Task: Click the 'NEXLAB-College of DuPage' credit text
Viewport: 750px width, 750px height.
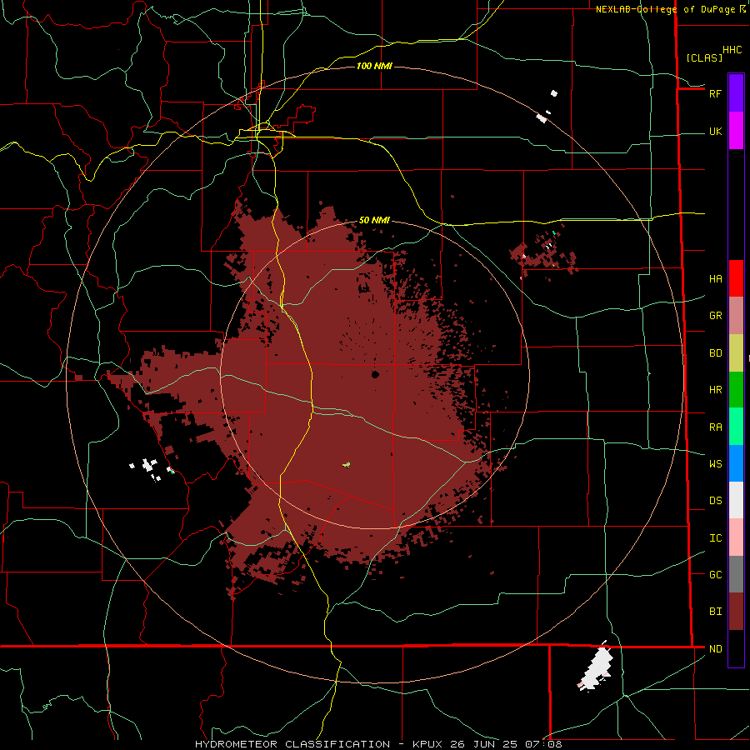Action: point(667,9)
